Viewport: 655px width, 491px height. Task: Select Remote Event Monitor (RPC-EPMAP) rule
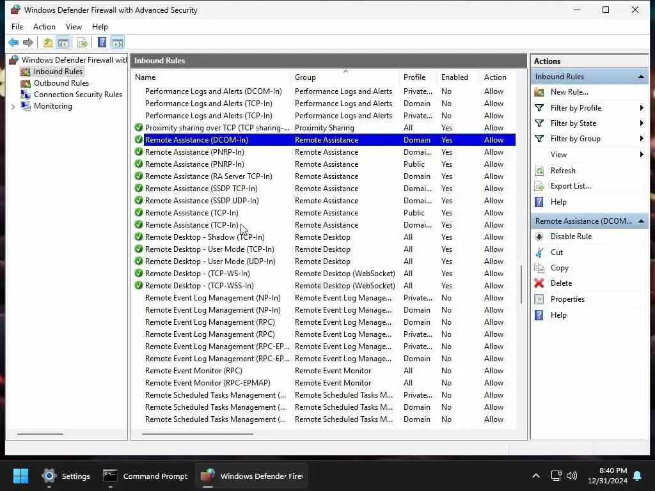[x=325, y=383]
